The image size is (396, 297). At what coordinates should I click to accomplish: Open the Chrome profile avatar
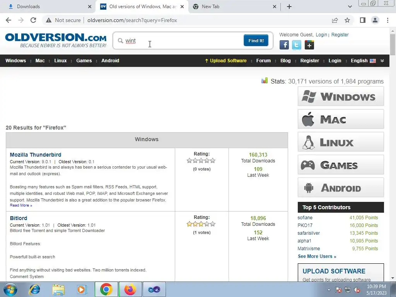pos(375,20)
